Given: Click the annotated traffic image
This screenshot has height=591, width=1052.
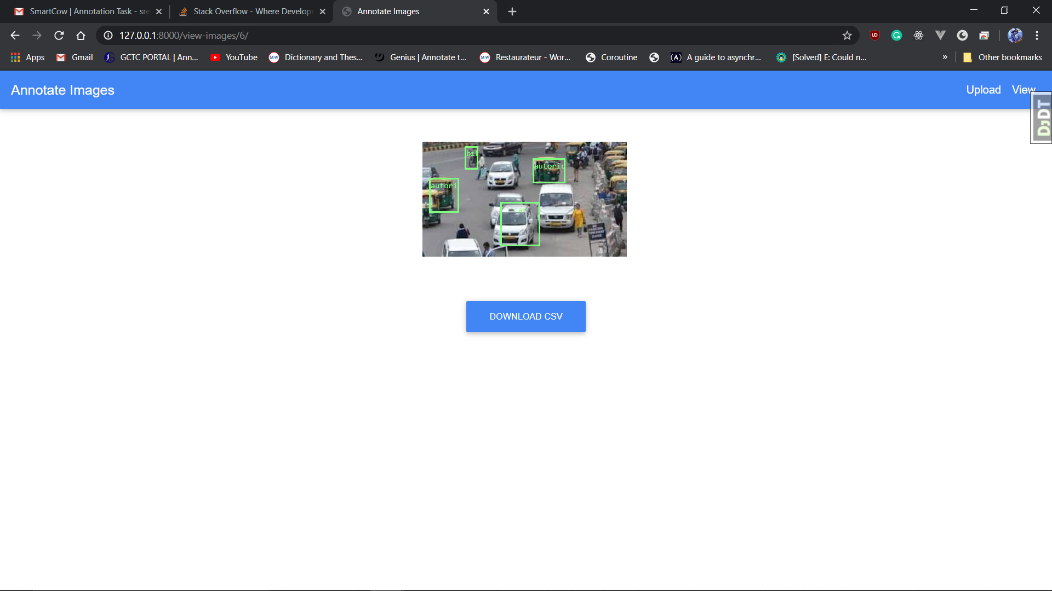Looking at the screenshot, I should pos(524,199).
